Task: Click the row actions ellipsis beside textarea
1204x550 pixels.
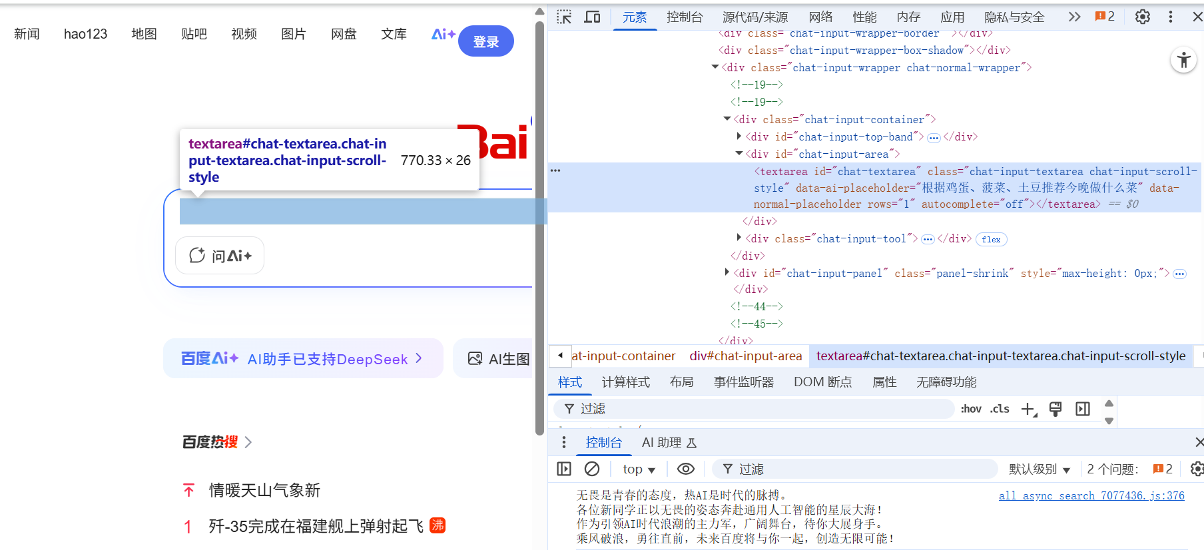Action: tap(555, 170)
